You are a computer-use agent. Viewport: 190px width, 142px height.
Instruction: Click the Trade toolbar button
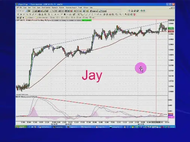click(x=102, y=11)
